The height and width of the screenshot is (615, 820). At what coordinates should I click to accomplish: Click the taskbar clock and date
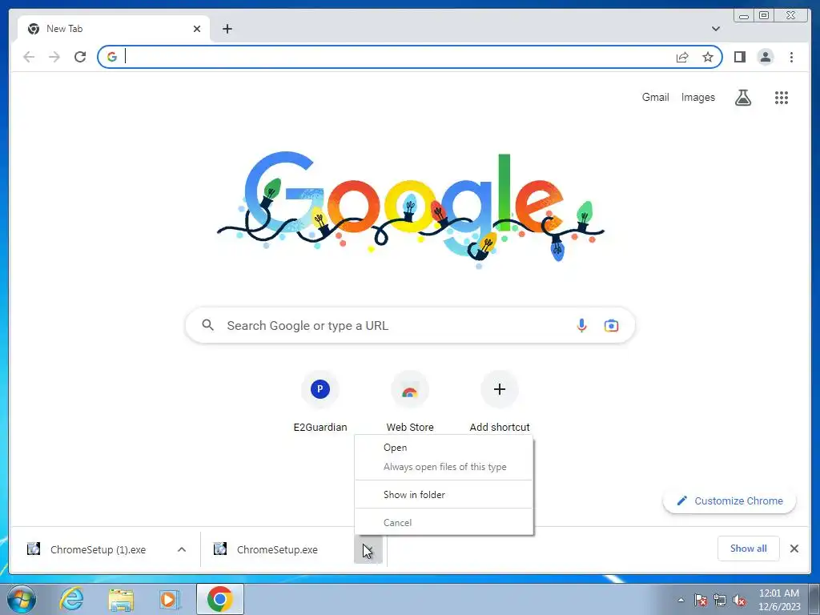pyautogui.click(x=778, y=600)
